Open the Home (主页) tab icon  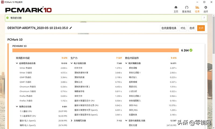[x=176, y=7]
